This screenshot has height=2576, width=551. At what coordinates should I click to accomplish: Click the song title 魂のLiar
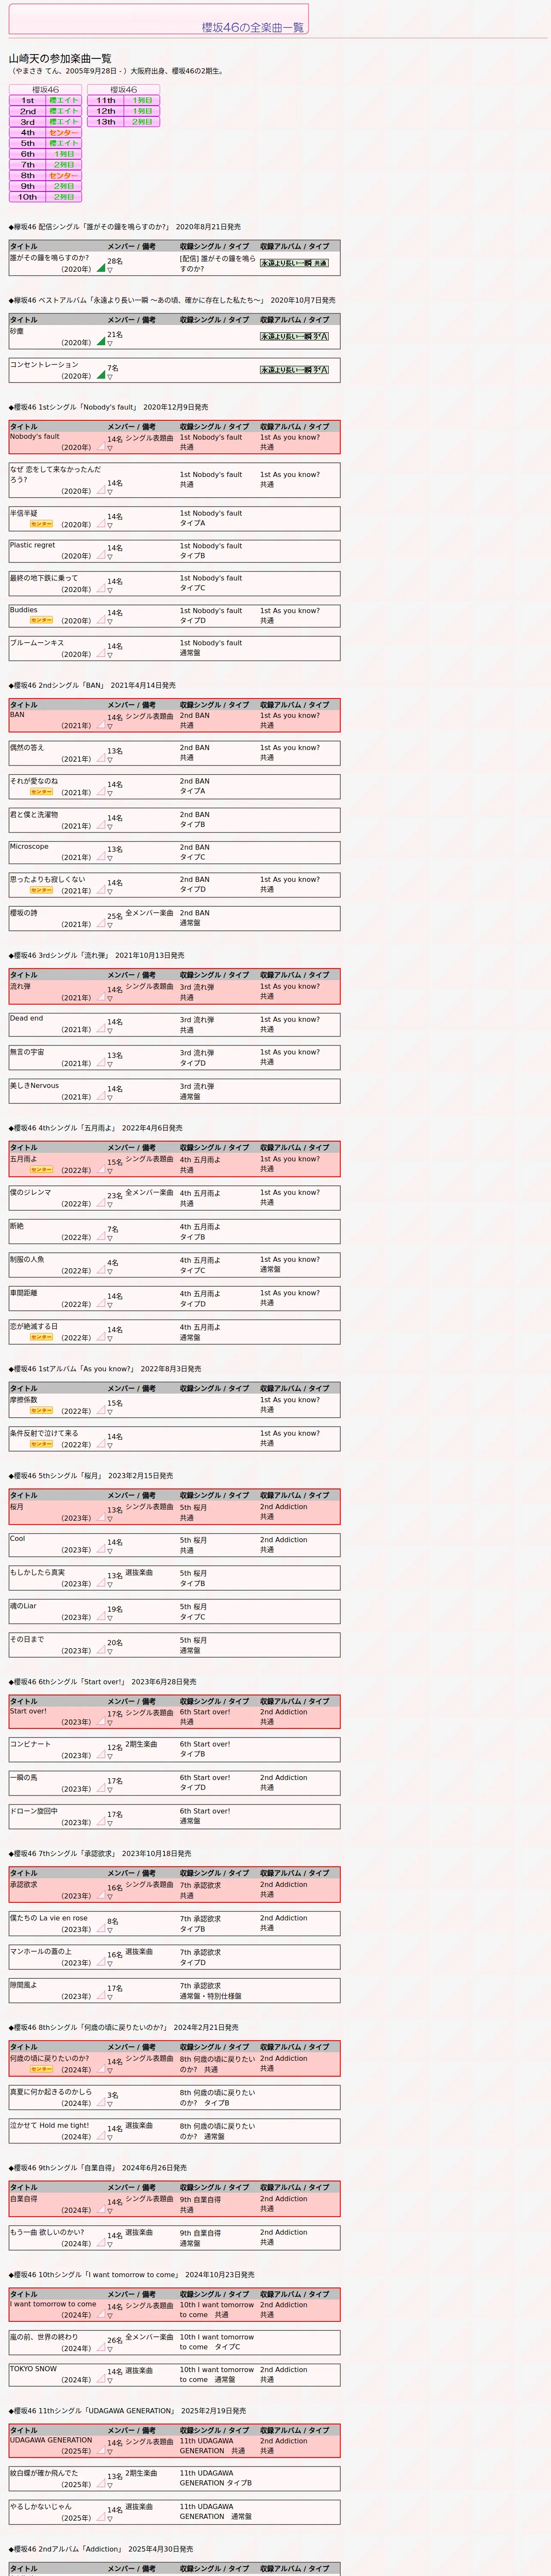pos(23,1606)
